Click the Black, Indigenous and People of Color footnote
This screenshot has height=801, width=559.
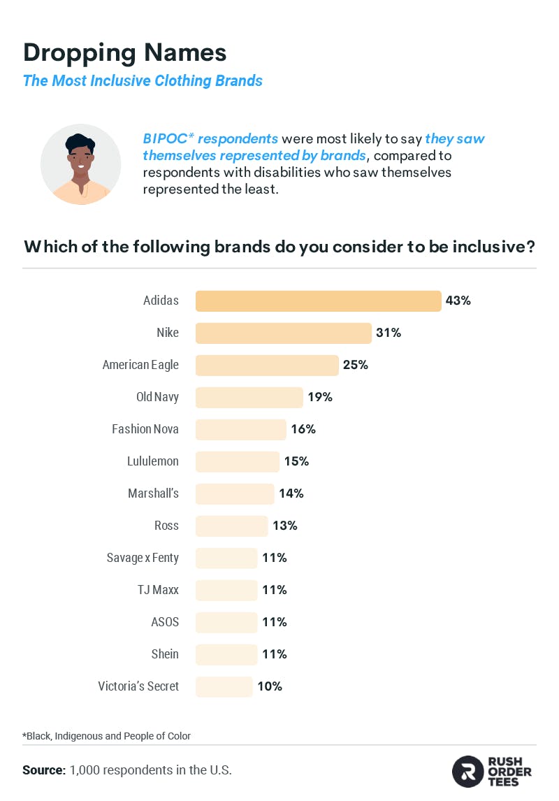coord(106,736)
